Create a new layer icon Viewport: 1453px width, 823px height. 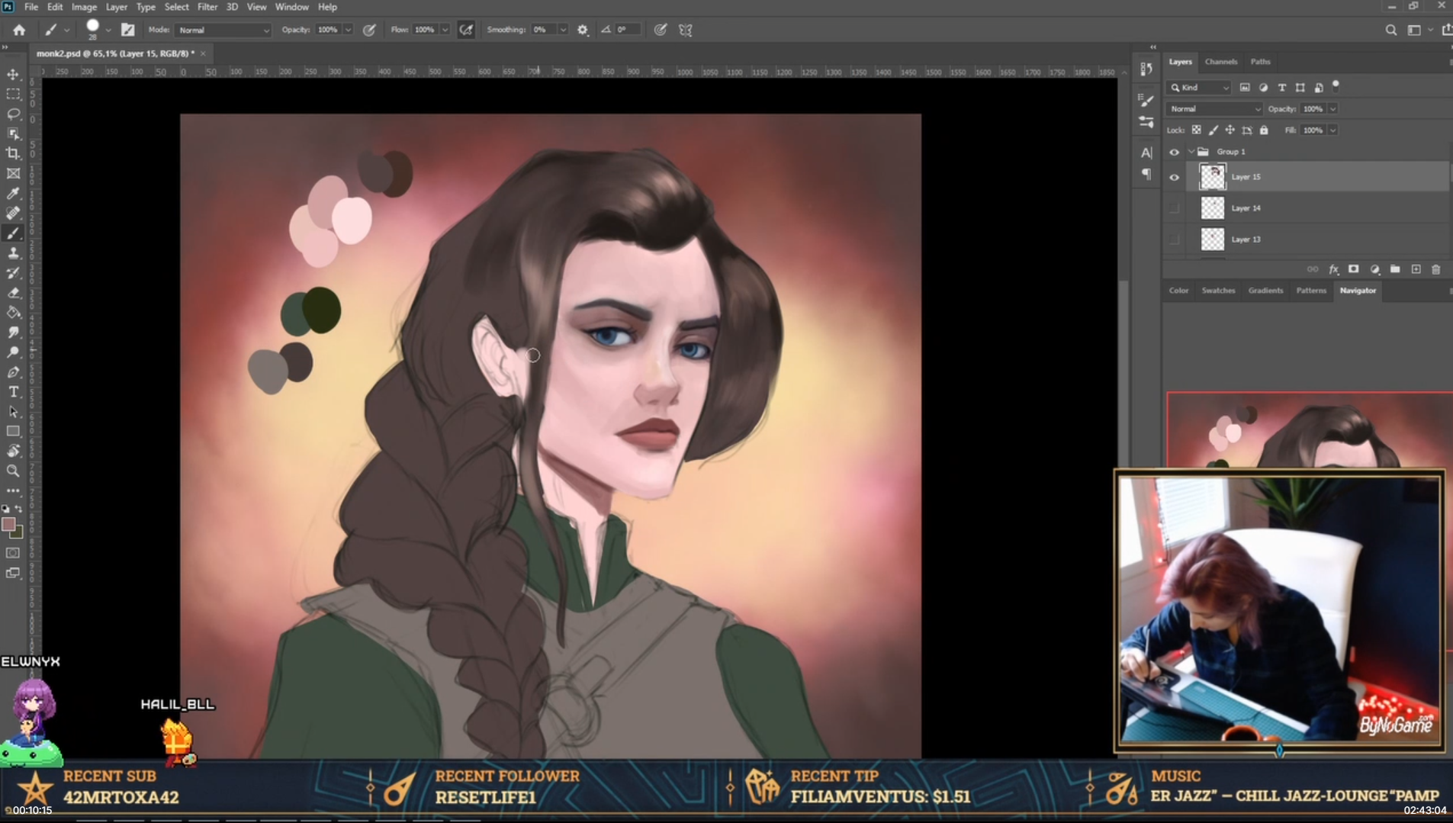click(x=1416, y=269)
